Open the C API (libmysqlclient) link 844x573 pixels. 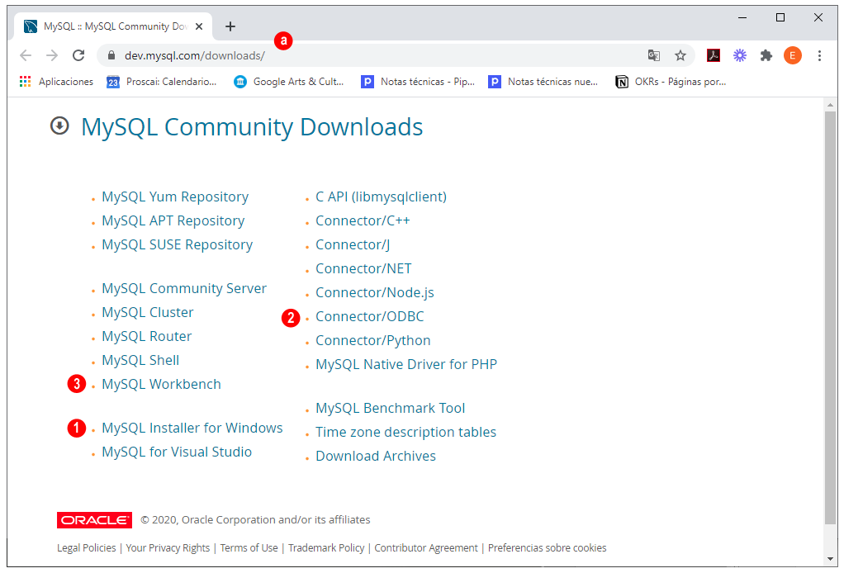click(381, 197)
